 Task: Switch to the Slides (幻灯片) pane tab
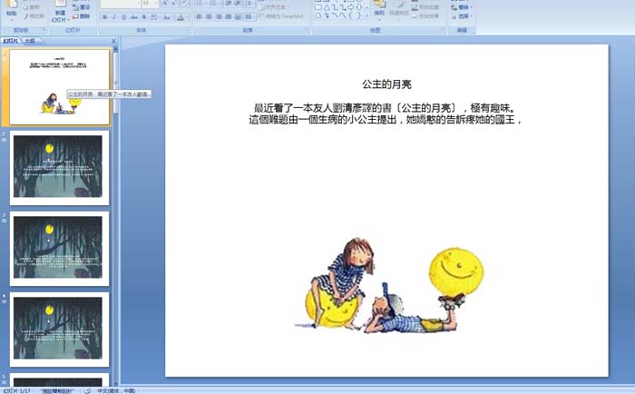point(10,41)
